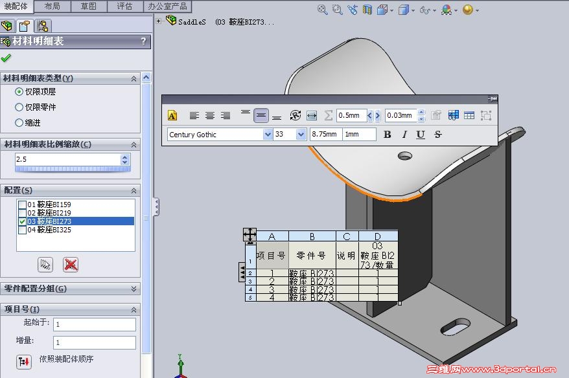Open the font size 33 dropdown
This screenshot has height=378, width=569.
tap(301, 135)
